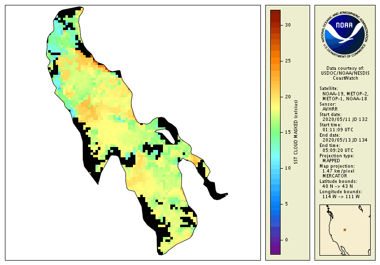Click the '05:09:20 UTC' end time value
The width and height of the screenshot is (380, 265).
coord(338,150)
